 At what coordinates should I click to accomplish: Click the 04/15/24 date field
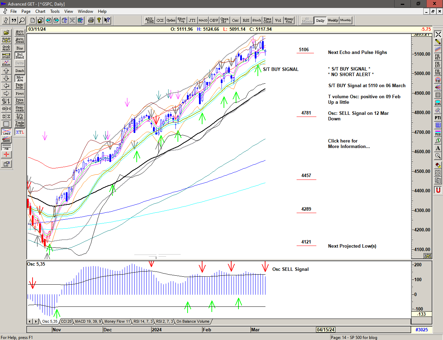click(x=326, y=330)
